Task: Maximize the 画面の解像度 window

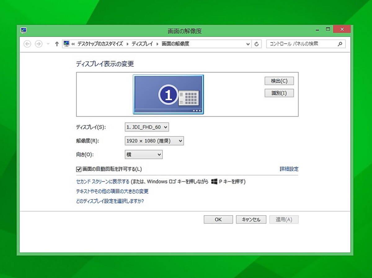Action: 328,29
